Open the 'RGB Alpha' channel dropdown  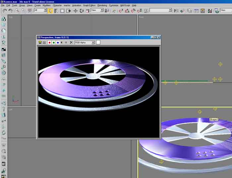pyautogui.click(x=85, y=42)
